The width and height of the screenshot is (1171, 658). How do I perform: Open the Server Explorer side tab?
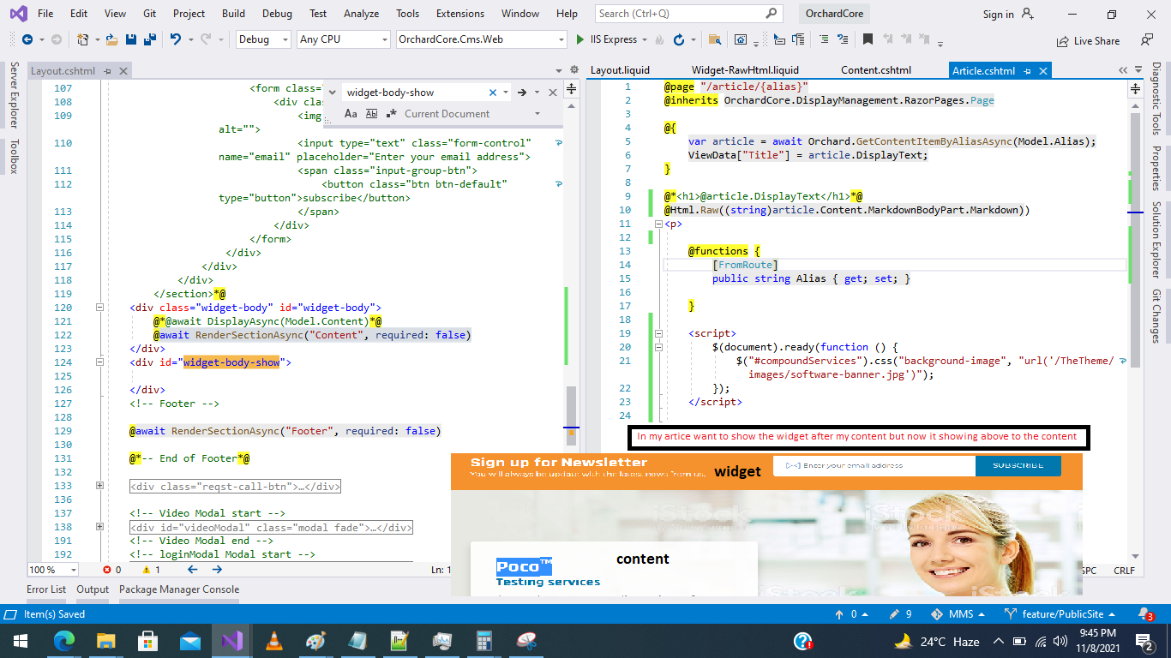tap(14, 95)
